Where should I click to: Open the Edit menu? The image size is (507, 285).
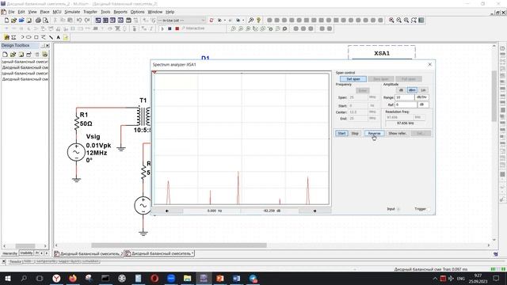[21, 12]
